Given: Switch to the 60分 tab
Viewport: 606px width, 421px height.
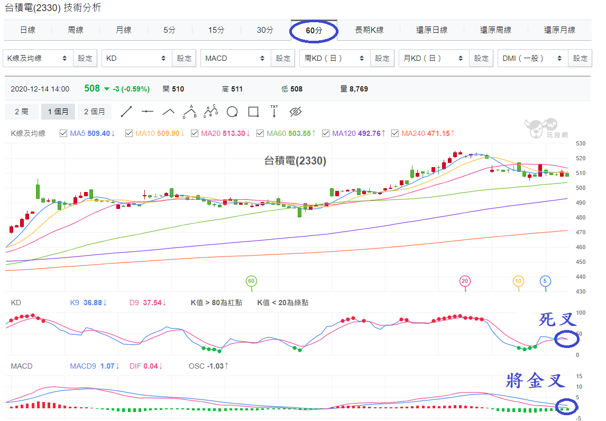Looking at the screenshot, I should [x=314, y=31].
